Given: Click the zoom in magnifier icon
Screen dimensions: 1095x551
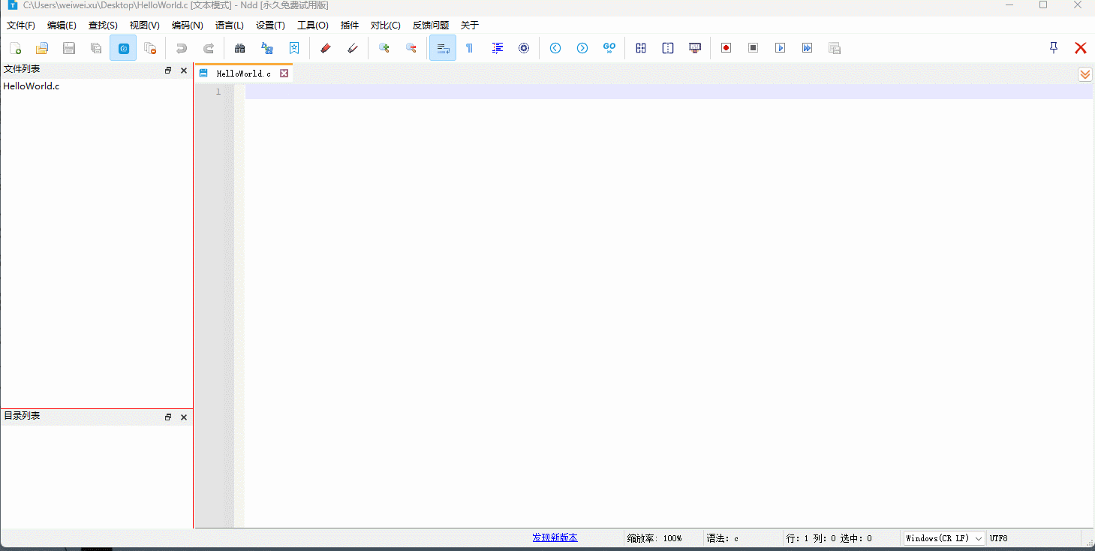Looking at the screenshot, I should 384,48.
